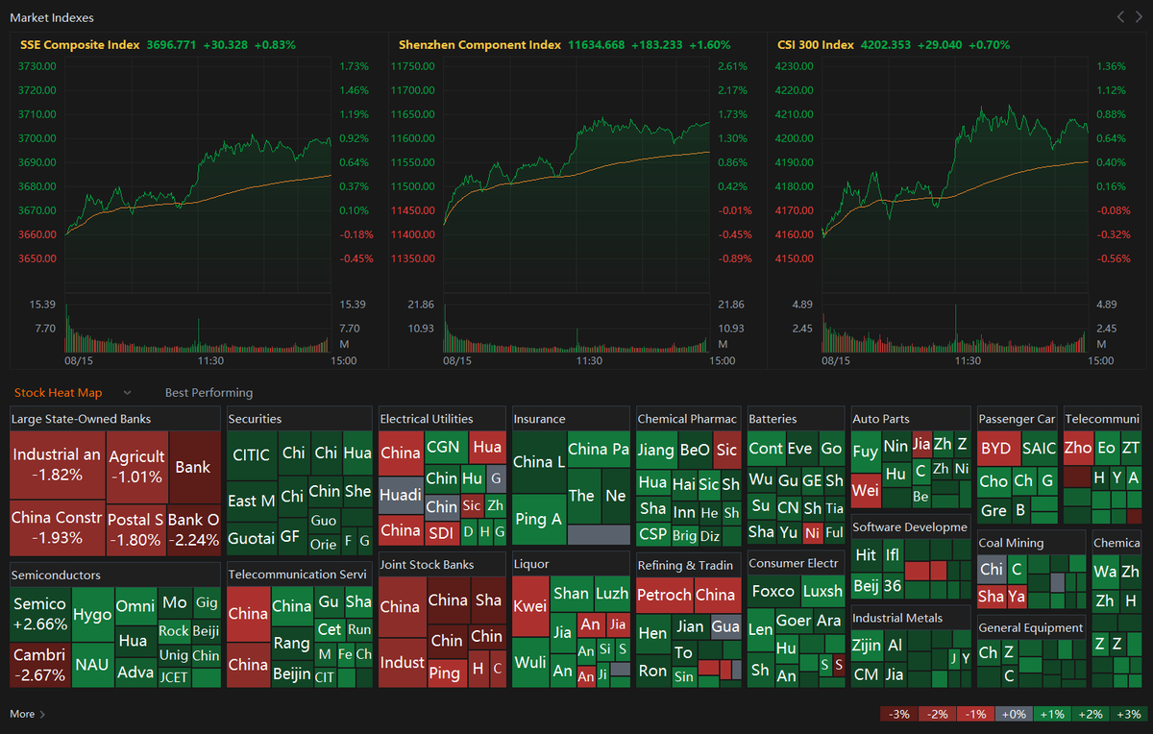1153x734 pixels.
Task: Select the Stock Heat Map tab
Action: point(58,393)
